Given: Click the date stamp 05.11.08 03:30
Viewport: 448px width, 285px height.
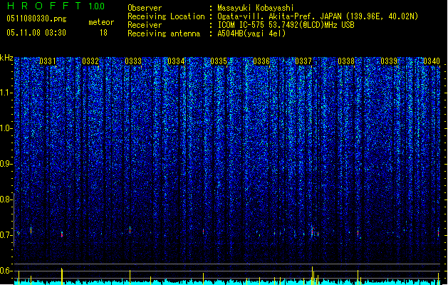Looking at the screenshot, I should [36, 33].
